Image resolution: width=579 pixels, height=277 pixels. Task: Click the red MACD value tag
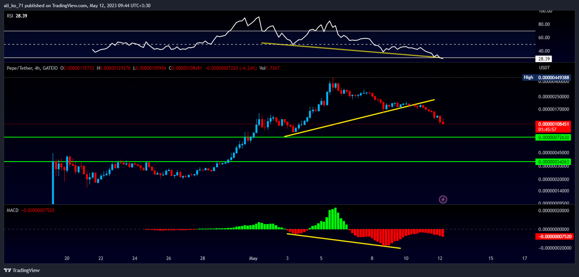point(553,237)
